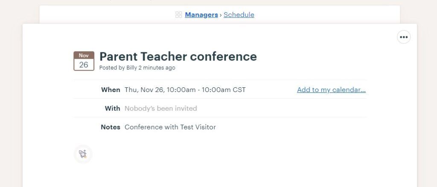
Task: Go to the Schedule breadcrumb link
Action: click(x=239, y=15)
